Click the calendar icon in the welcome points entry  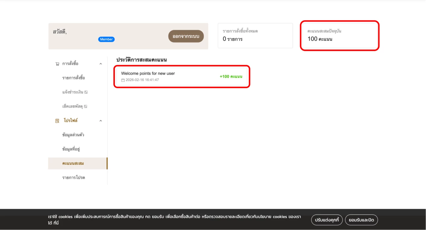click(x=123, y=80)
